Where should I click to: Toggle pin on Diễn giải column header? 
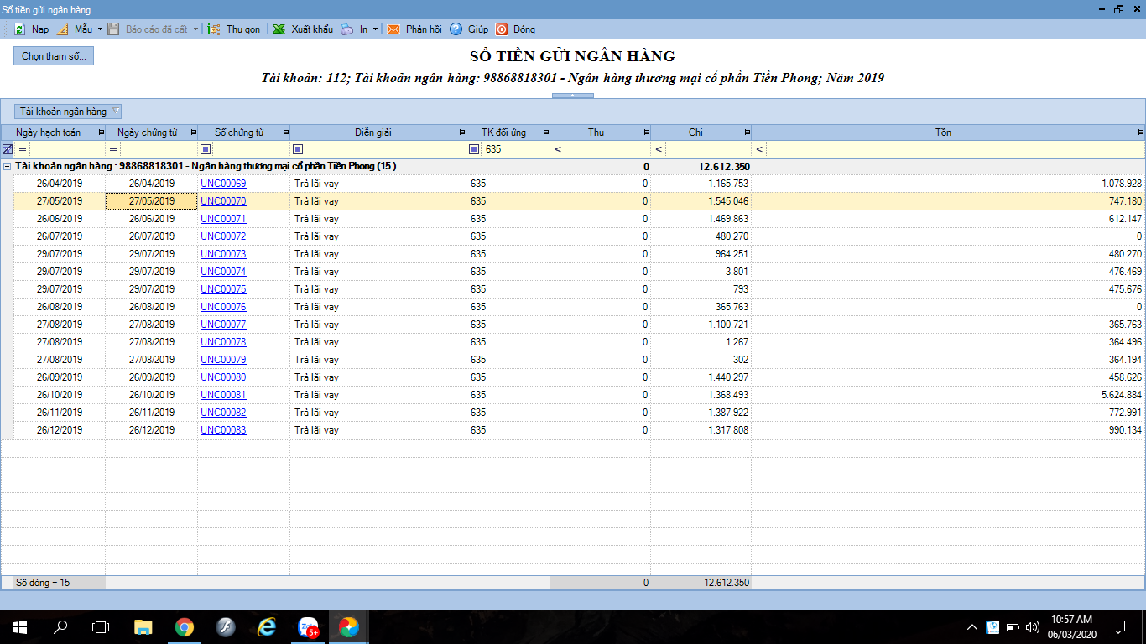pos(461,132)
